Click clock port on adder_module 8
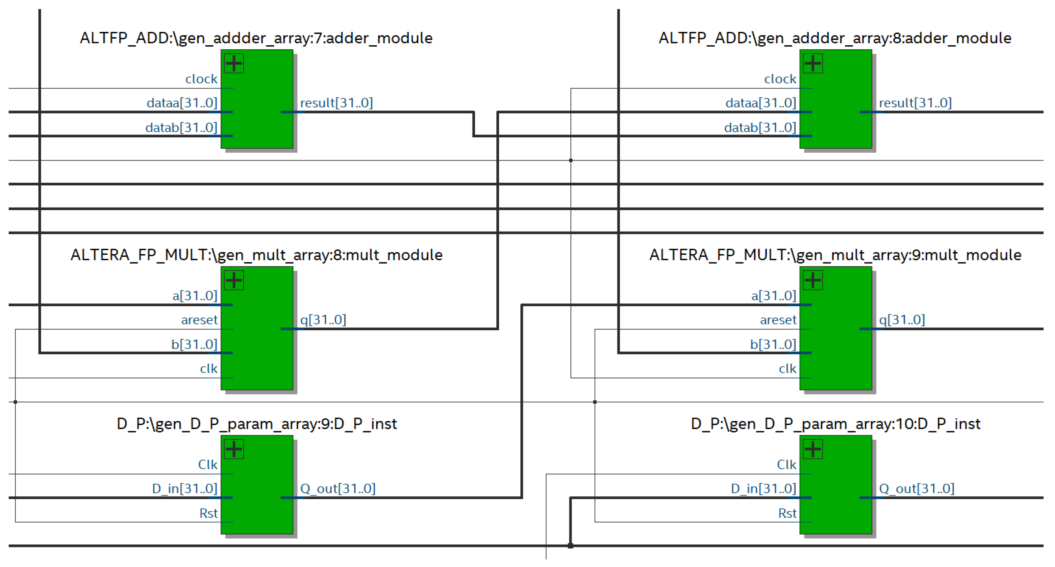 point(780,79)
